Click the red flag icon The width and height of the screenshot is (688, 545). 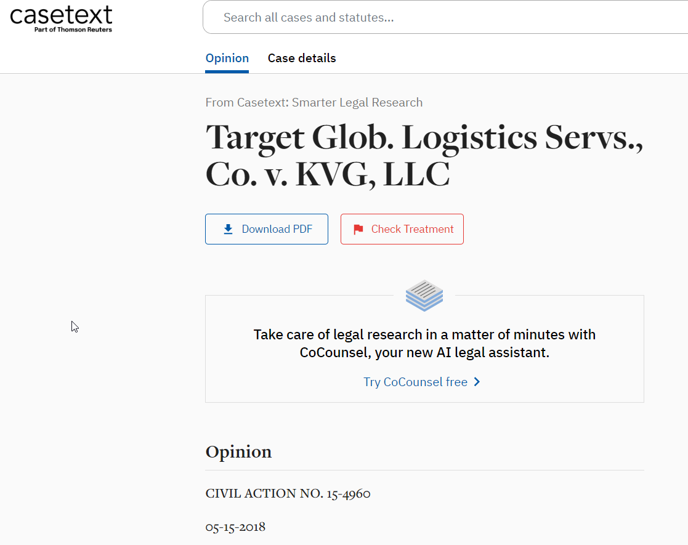tap(358, 230)
